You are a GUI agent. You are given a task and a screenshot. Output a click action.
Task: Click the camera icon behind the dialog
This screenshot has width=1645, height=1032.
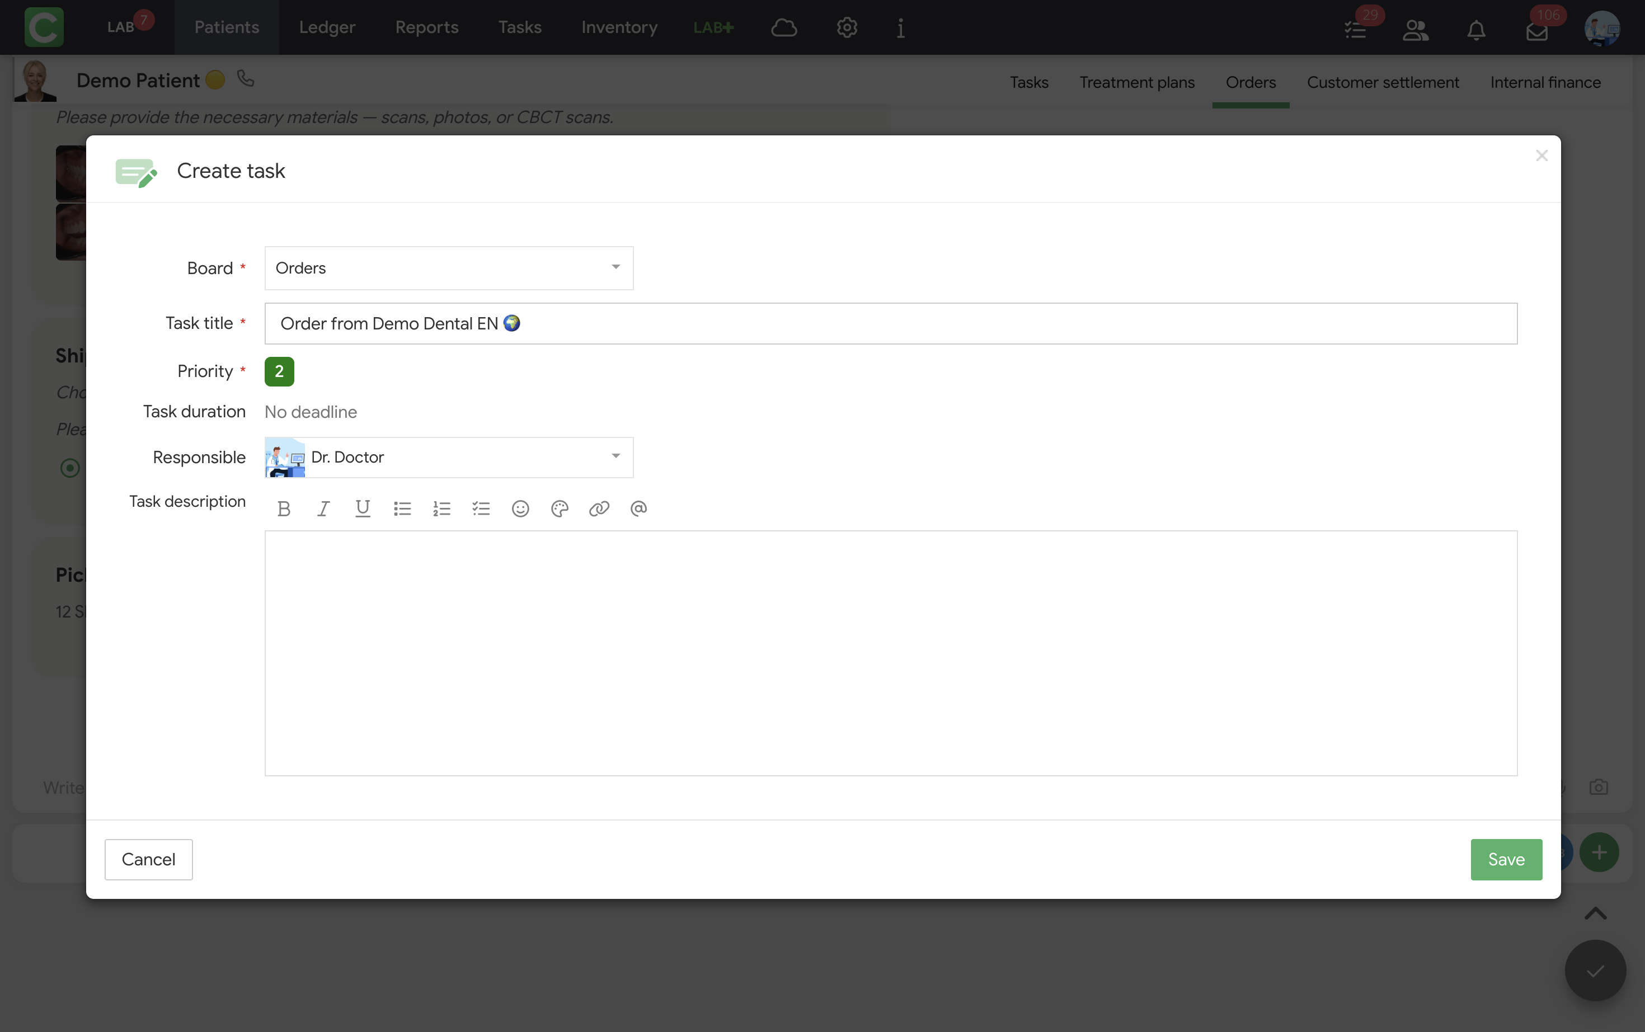[1599, 787]
